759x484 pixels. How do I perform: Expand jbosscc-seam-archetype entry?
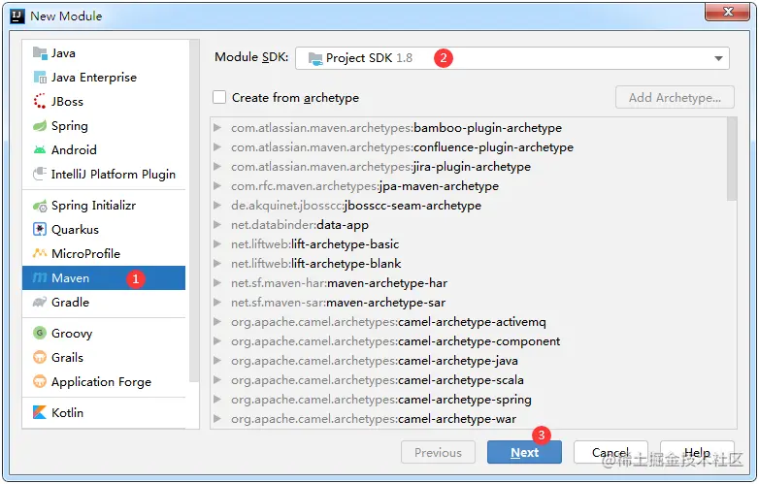pos(217,205)
